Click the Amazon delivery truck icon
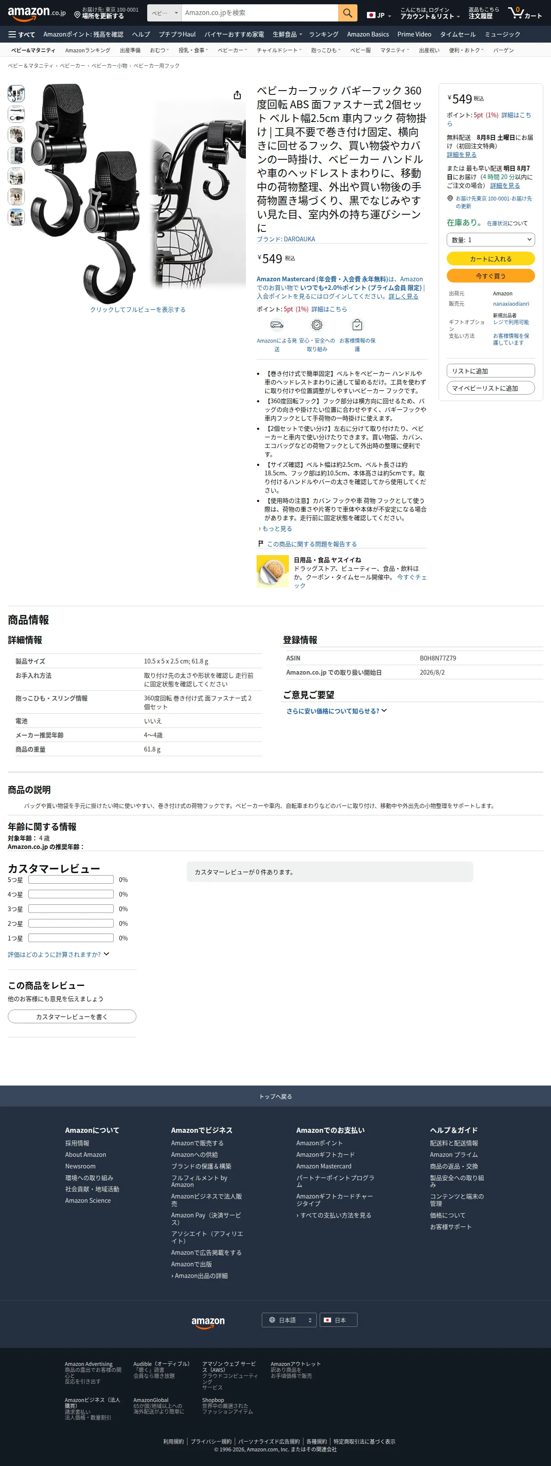Viewport: 551px width, 1466px height. pos(277,325)
